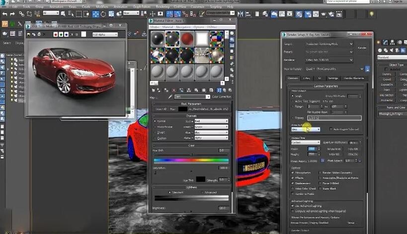Click the Hue Tint black color swatch
This screenshot has height=234, width=407.
coord(200,179)
